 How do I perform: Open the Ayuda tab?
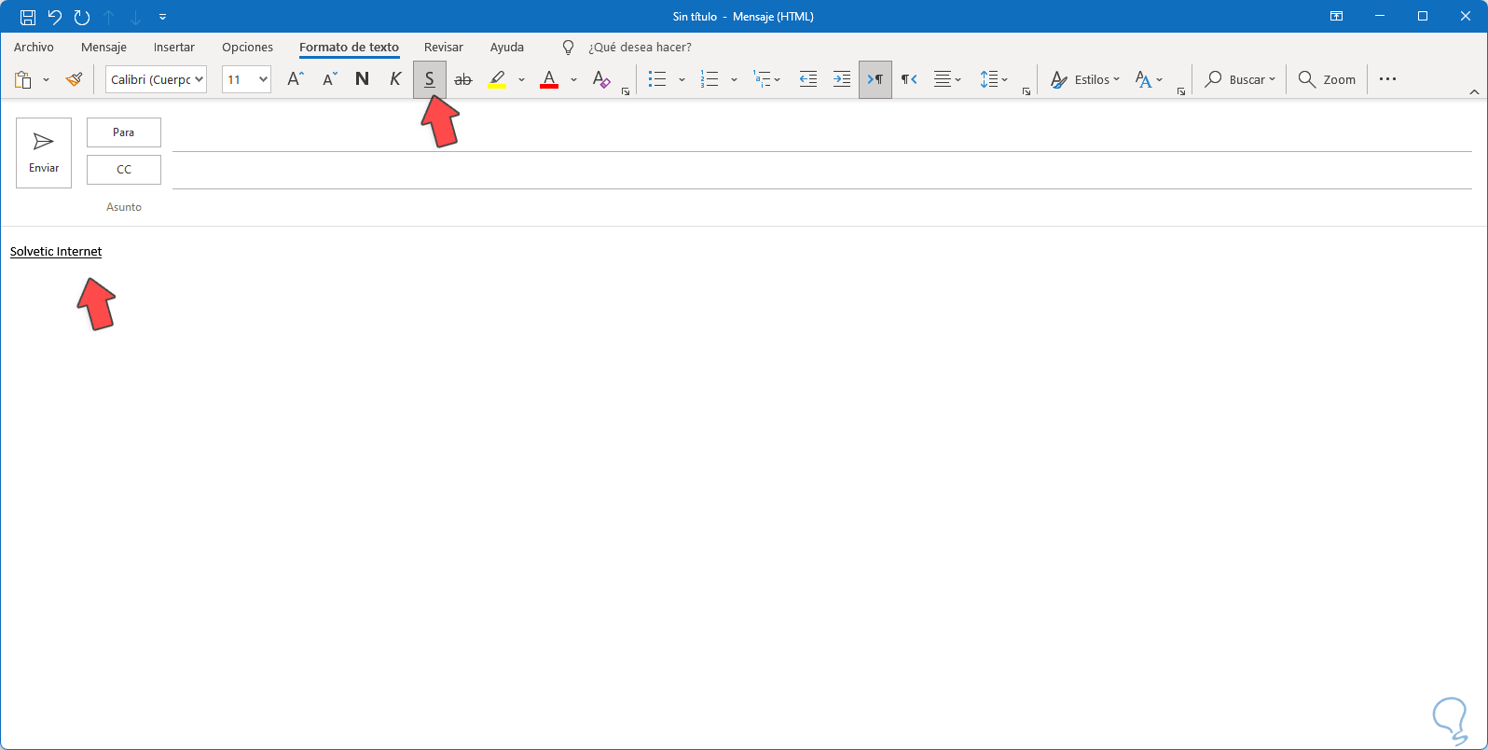point(507,48)
